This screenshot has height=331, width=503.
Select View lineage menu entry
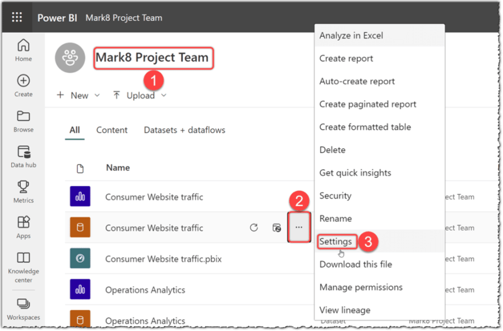tap(380, 310)
